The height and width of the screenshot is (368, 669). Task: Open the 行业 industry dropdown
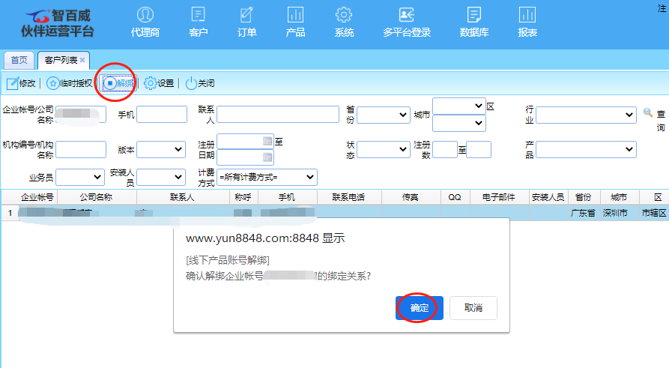click(586, 115)
